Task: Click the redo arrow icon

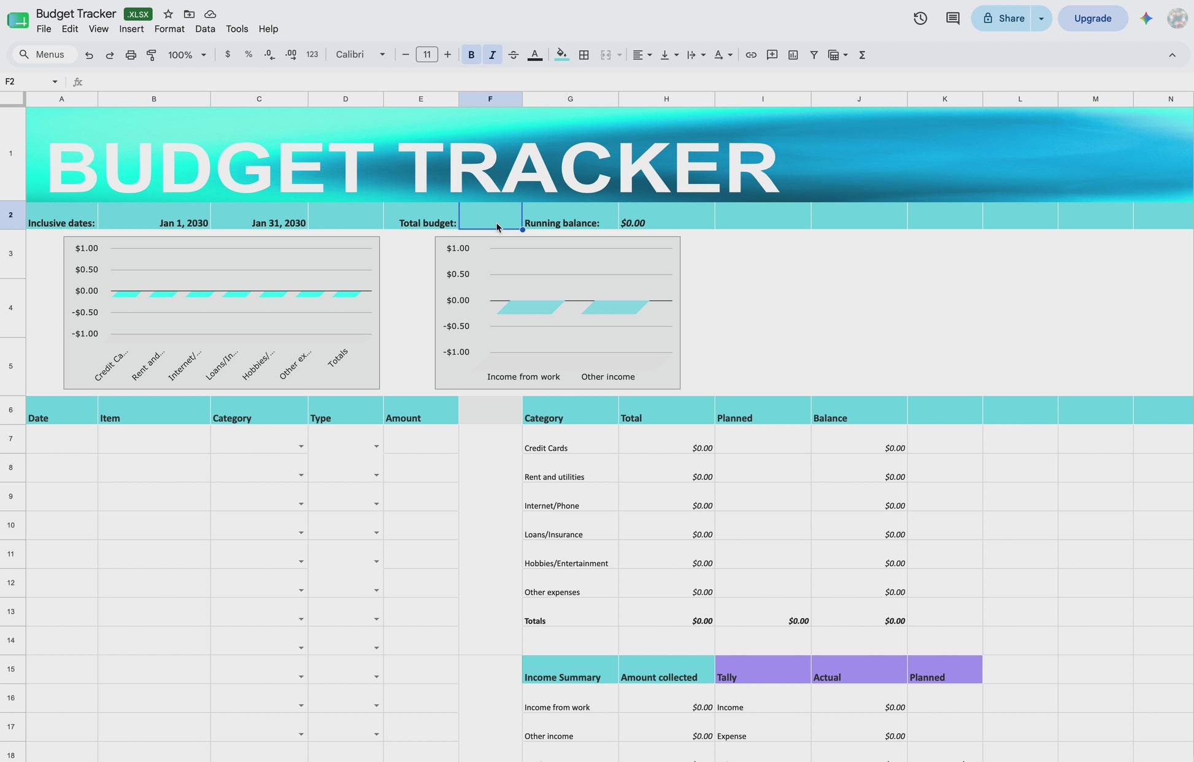Action: pos(110,55)
